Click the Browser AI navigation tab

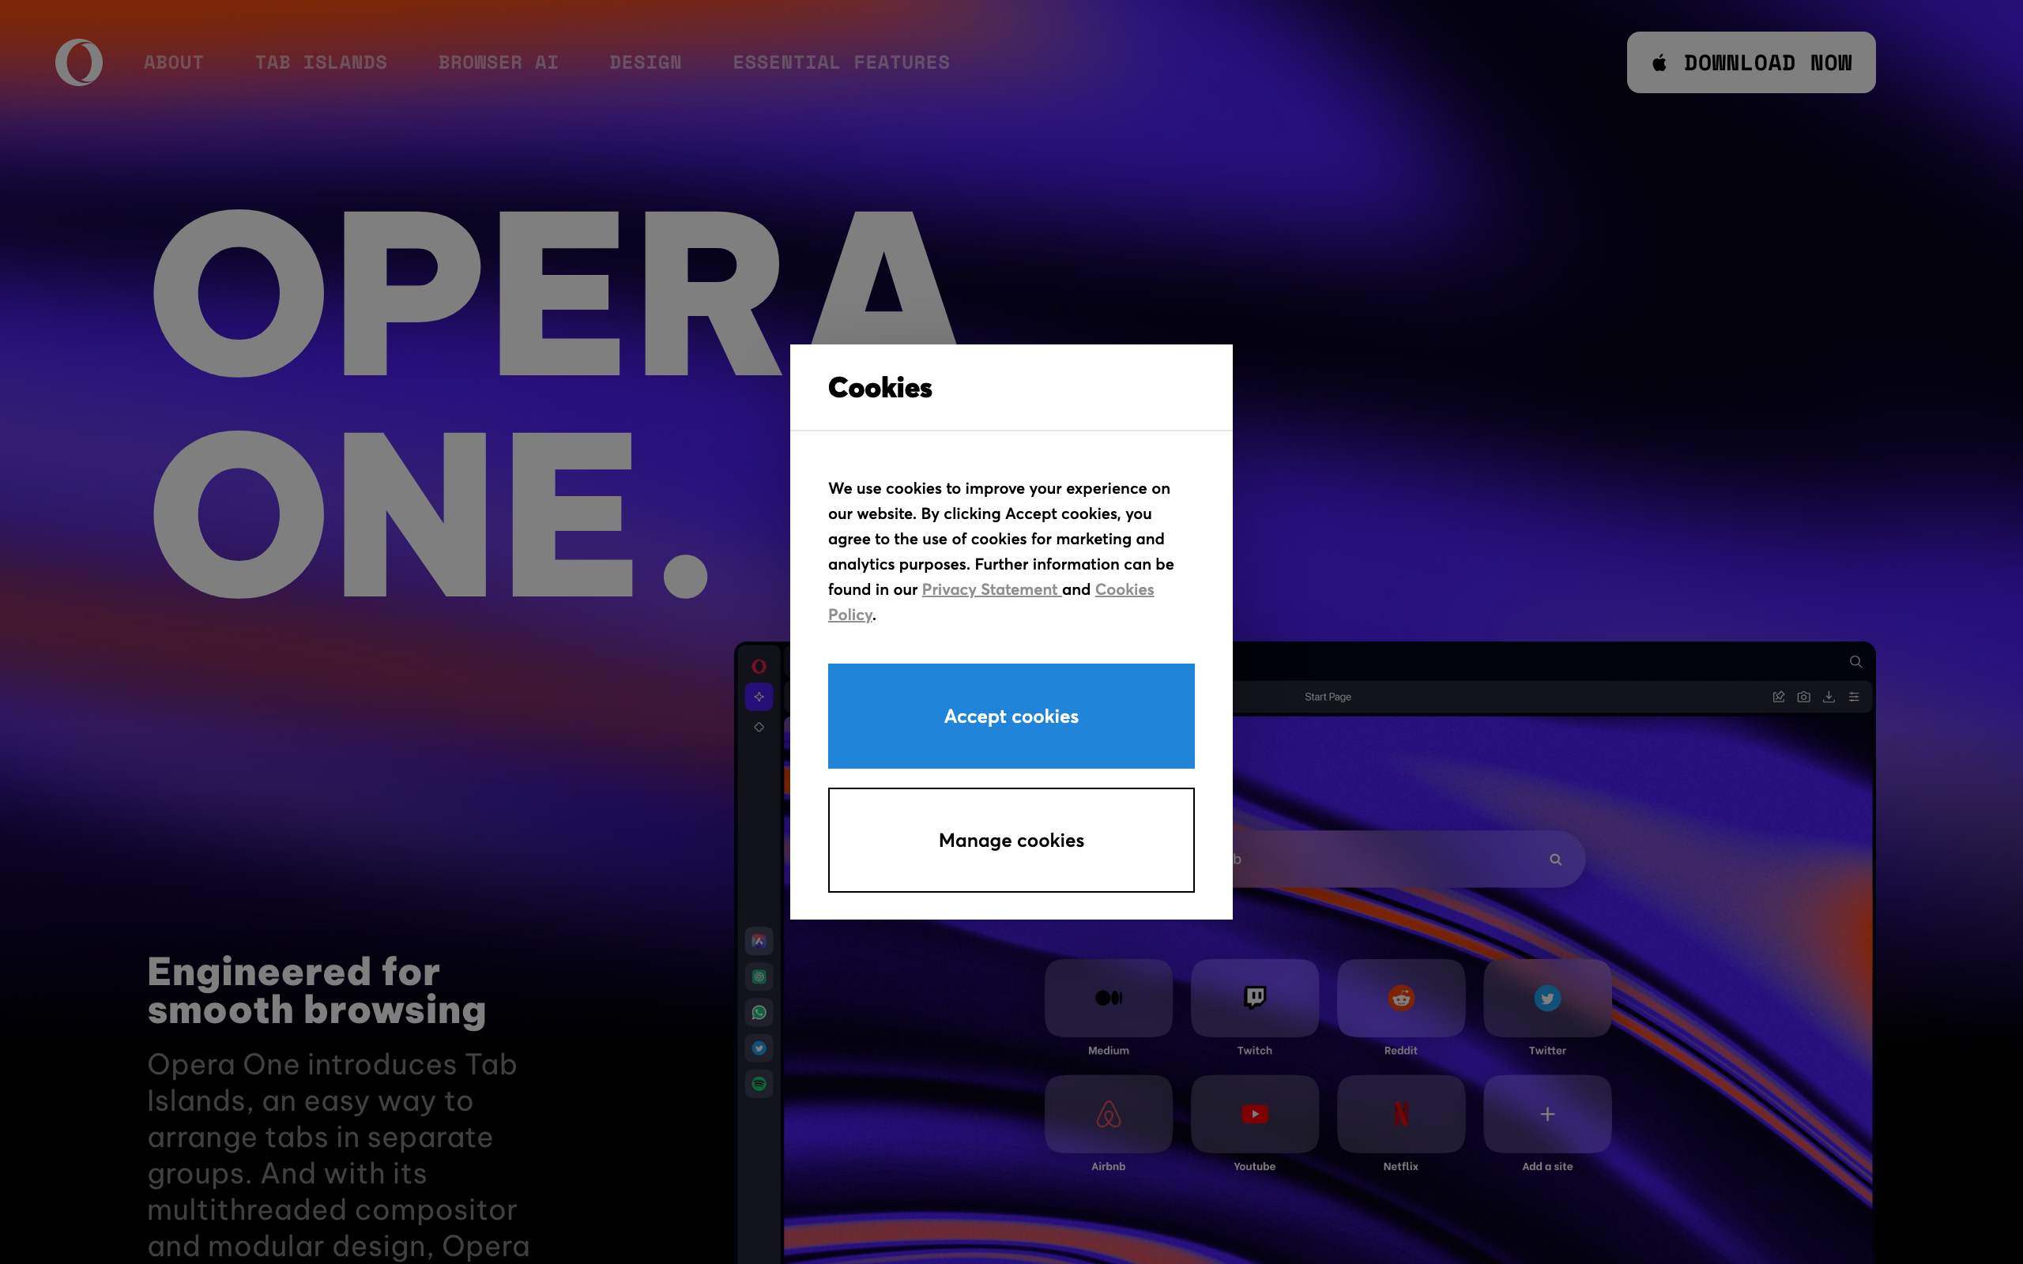[498, 61]
